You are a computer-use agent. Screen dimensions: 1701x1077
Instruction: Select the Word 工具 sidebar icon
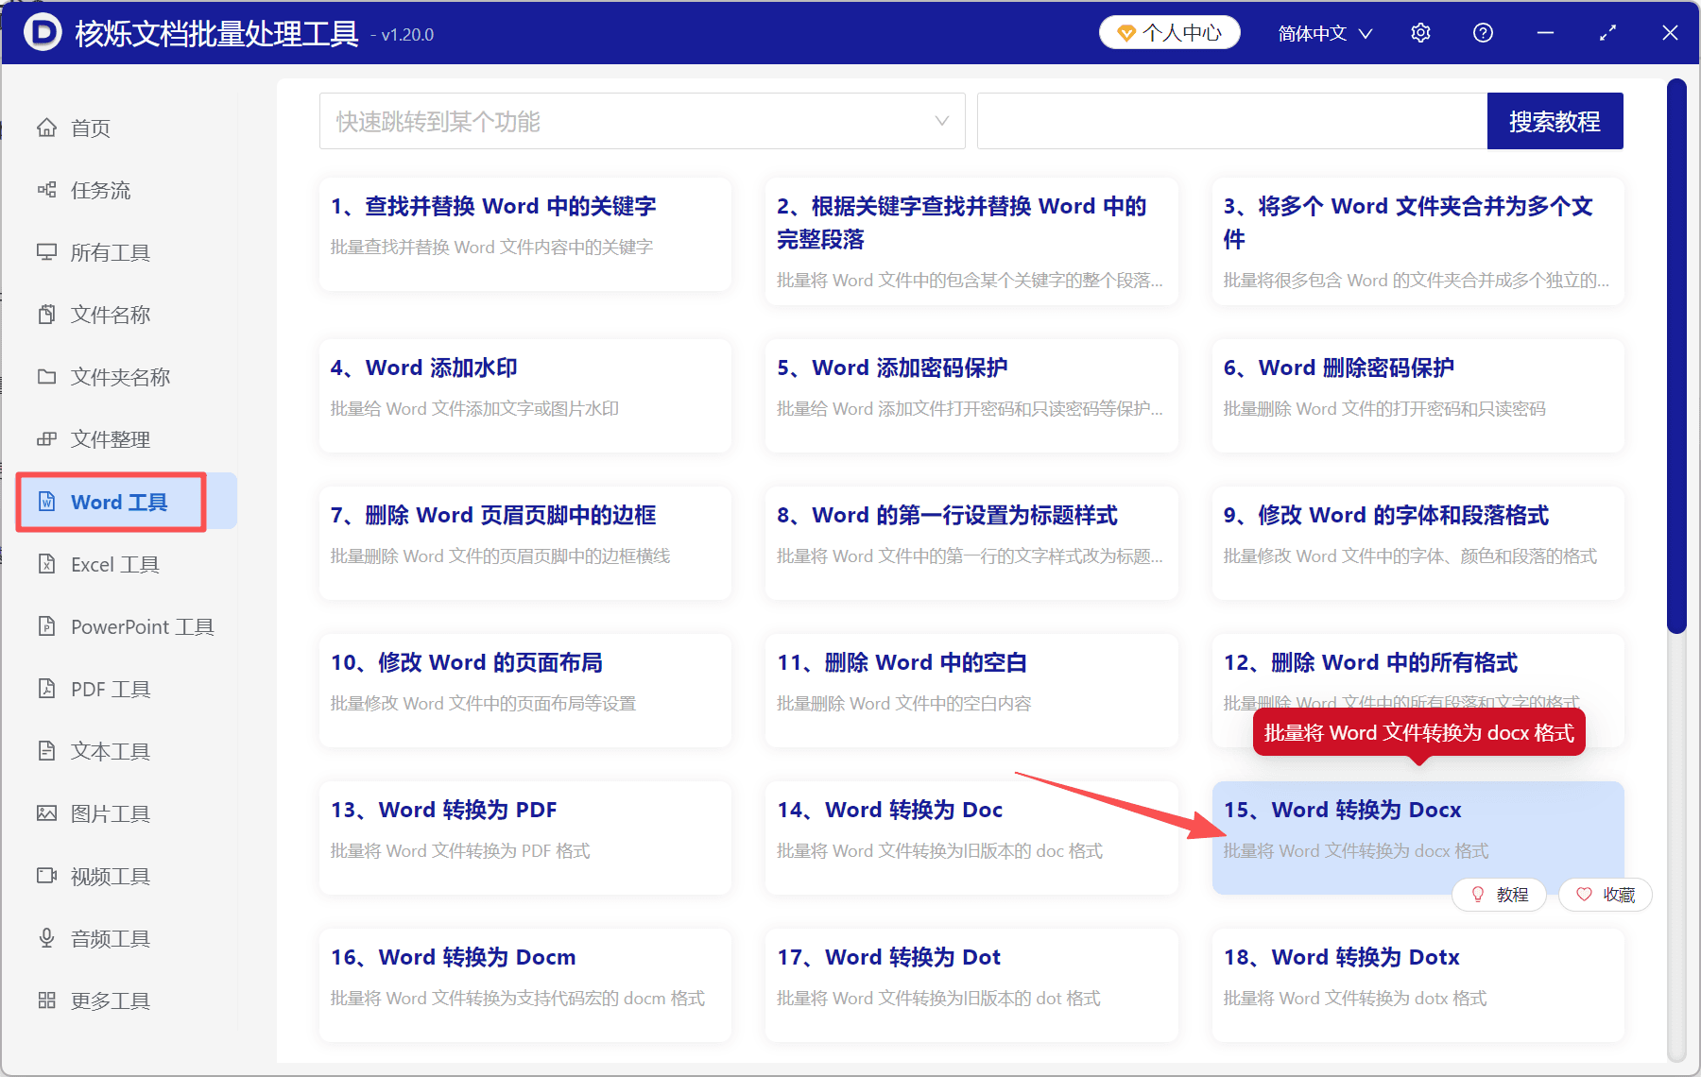pyautogui.click(x=47, y=502)
